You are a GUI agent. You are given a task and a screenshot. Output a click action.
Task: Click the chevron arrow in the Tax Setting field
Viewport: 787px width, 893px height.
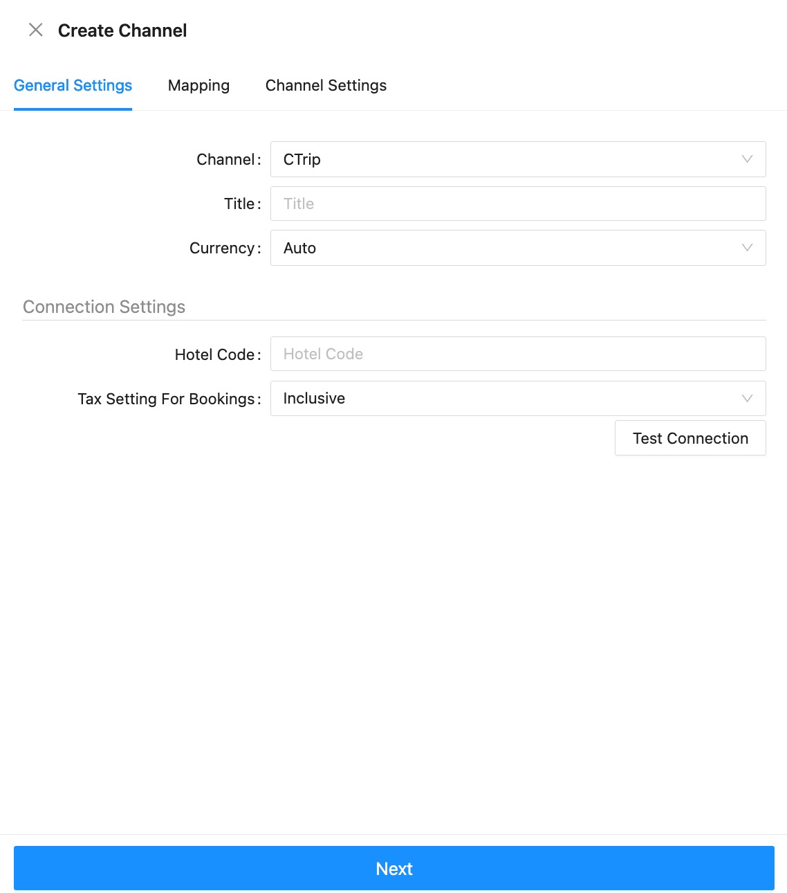[747, 398]
